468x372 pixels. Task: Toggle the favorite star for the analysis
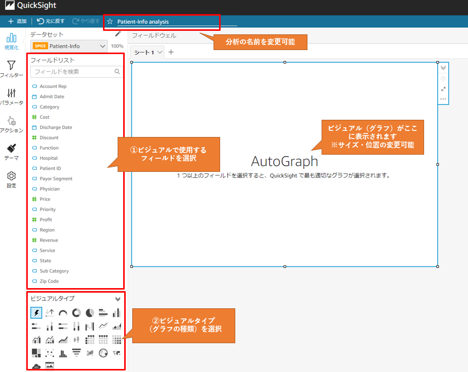tap(110, 22)
